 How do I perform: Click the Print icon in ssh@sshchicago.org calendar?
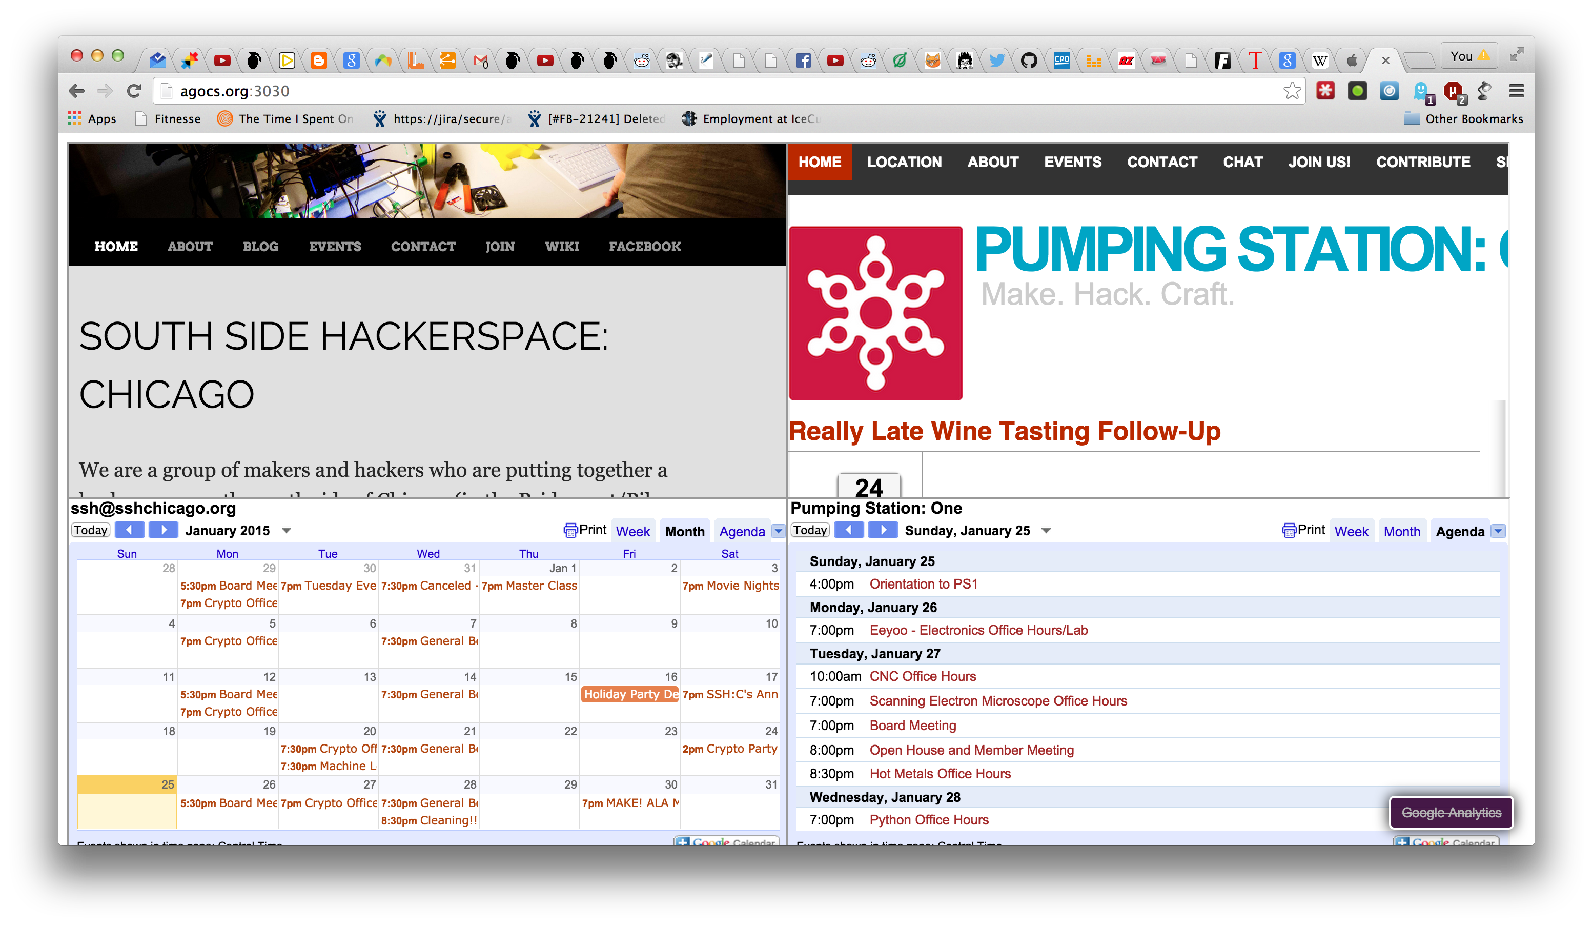point(570,531)
